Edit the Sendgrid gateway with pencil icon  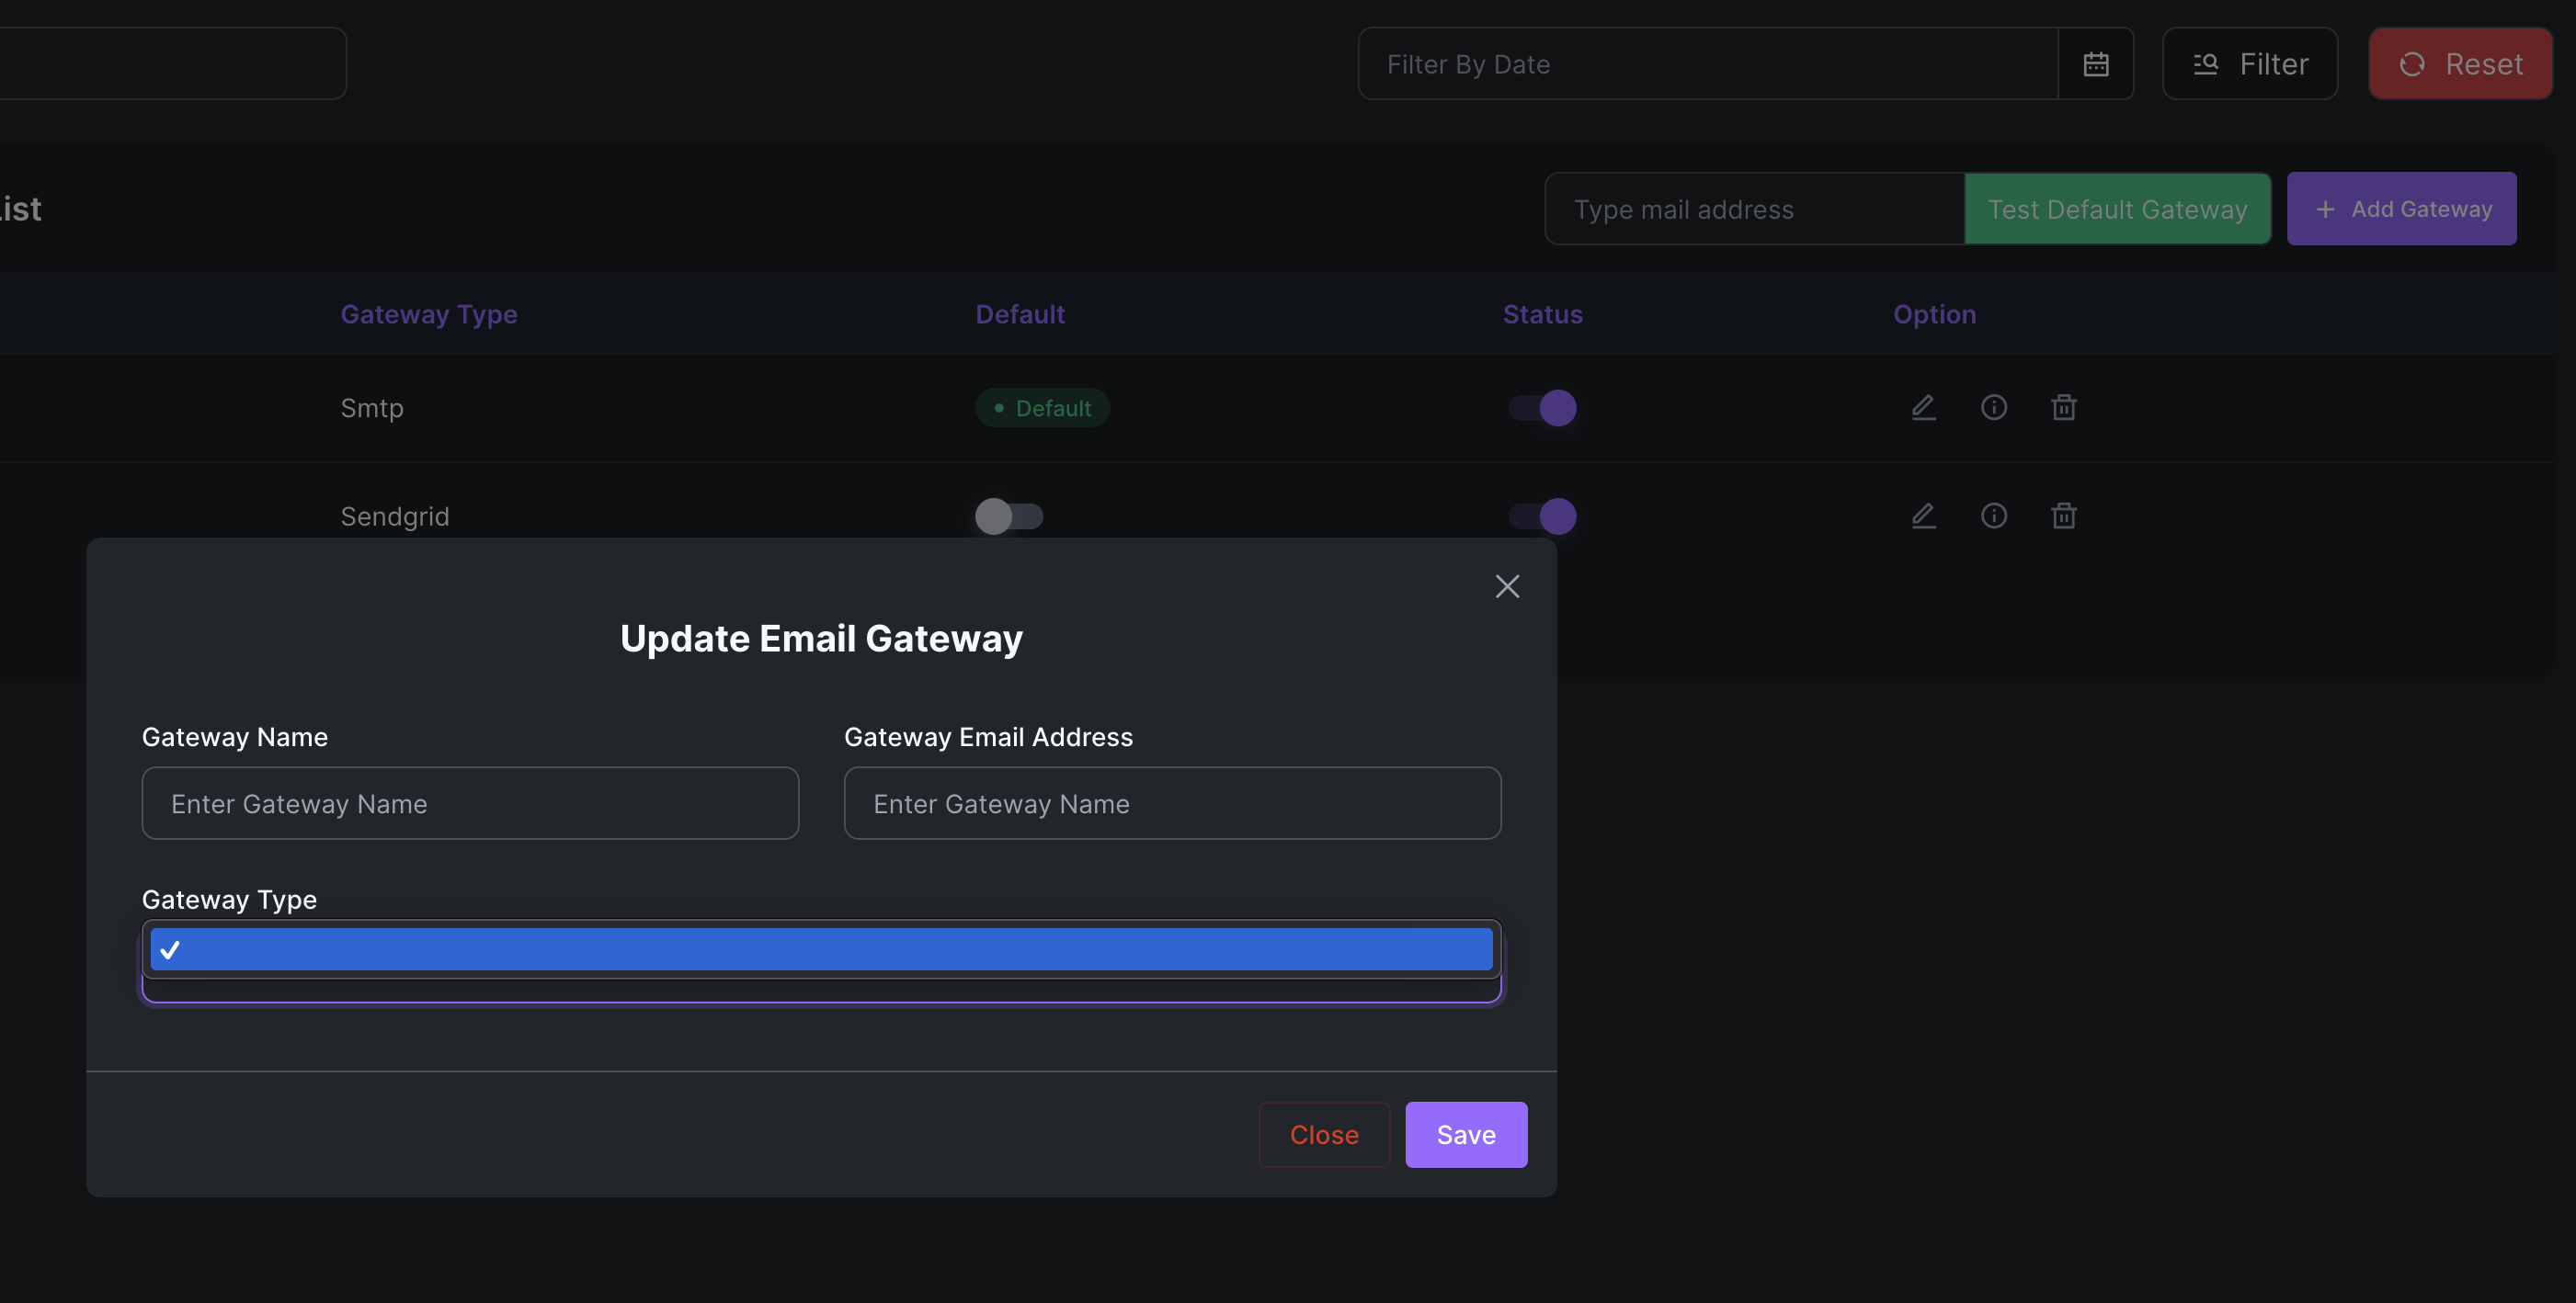(1923, 516)
